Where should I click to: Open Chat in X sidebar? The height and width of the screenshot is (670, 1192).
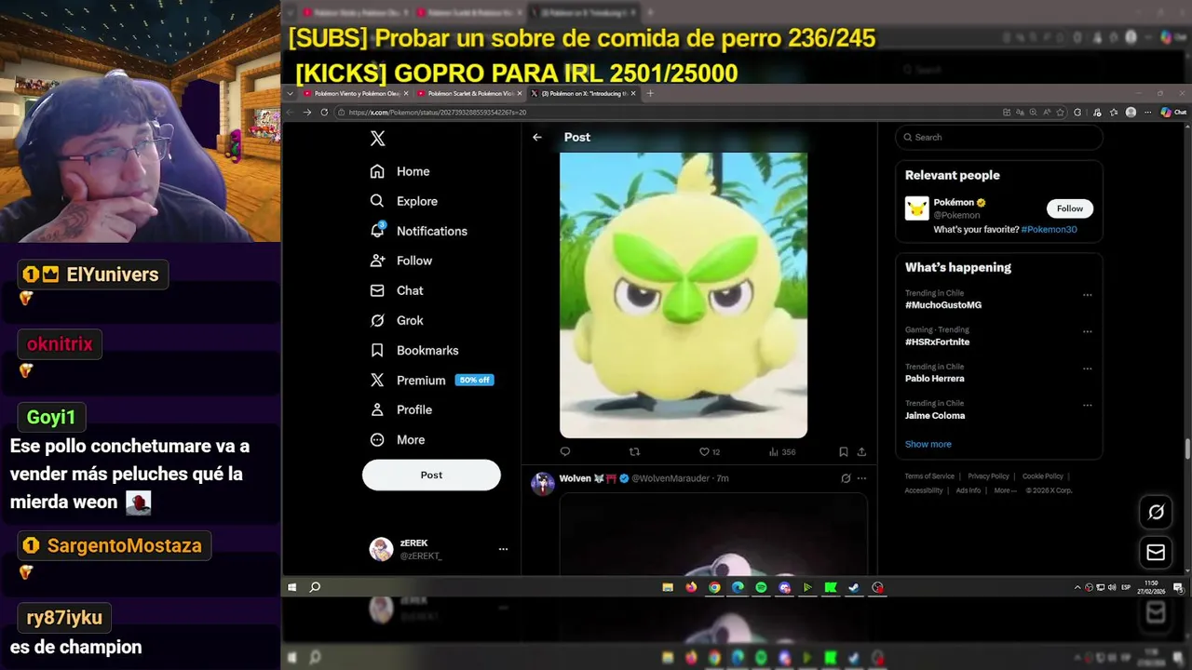pos(397,290)
